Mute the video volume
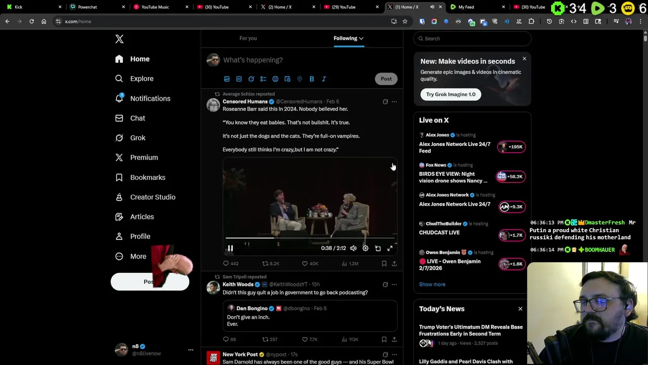The height and width of the screenshot is (365, 648). (x=353, y=248)
